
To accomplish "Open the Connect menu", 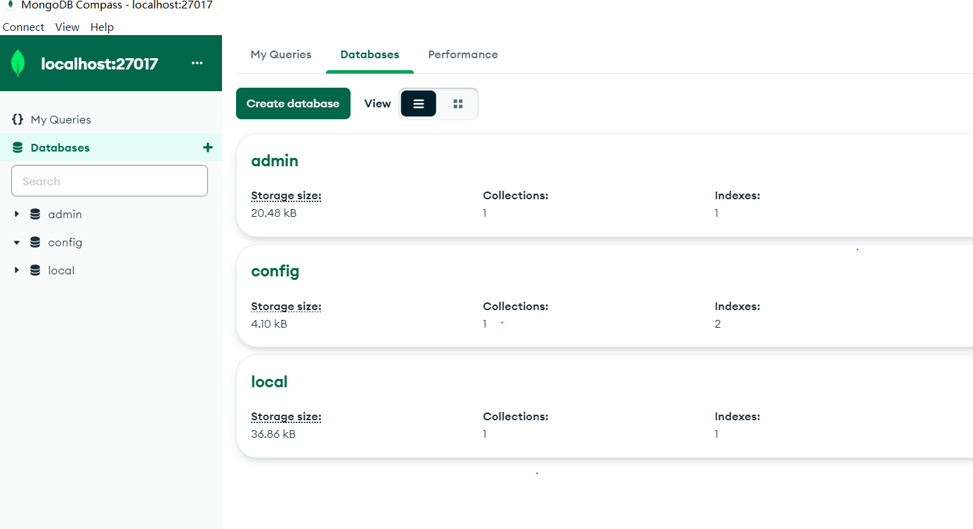I will tap(23, 27).
